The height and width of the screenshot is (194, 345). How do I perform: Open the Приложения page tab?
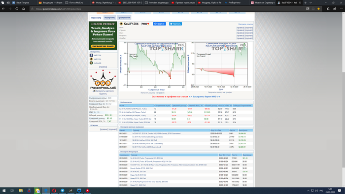(124, 18)
